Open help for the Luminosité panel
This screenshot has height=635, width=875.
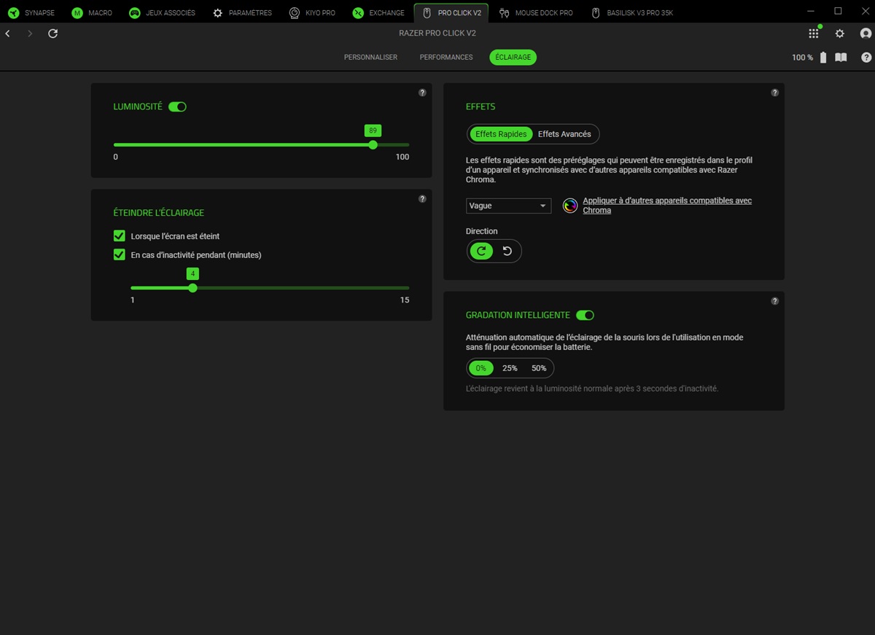coord(422,93)
